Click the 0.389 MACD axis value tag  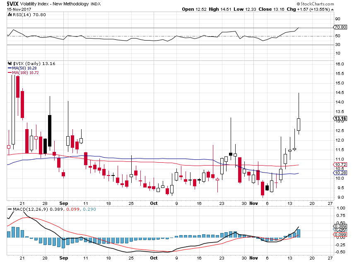point(341,226)
